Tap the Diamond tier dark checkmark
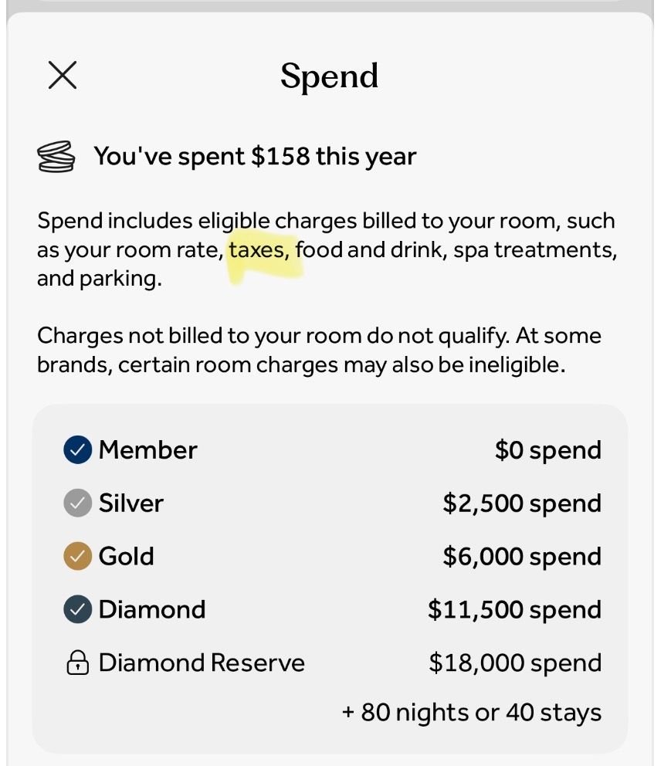 [77, 609]
